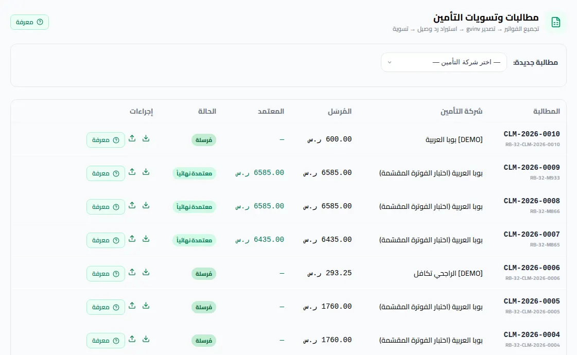
Task: Click the معتمدة نهائياً badge for CLM-2026-0007
Action: (194, 240)
